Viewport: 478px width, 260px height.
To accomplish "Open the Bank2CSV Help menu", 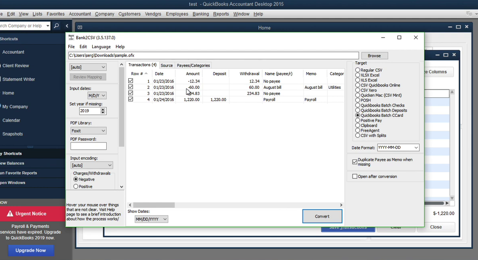I will 120,46.
